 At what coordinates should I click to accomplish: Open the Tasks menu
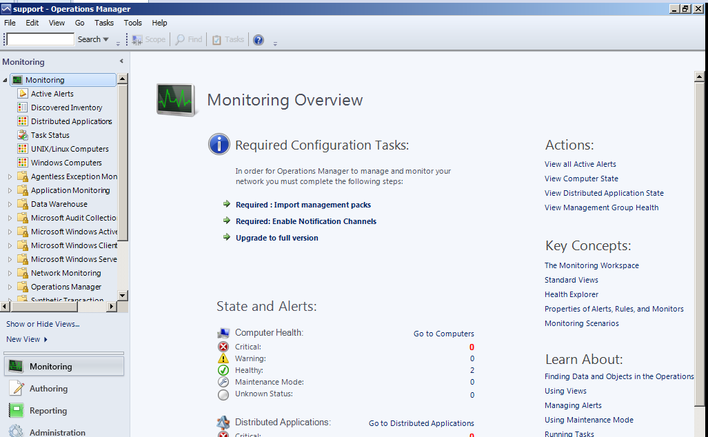104,23
